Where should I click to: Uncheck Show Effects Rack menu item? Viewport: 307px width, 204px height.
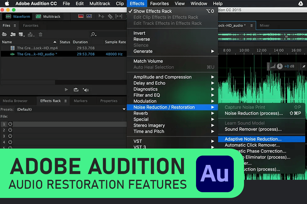pos(152,11)
